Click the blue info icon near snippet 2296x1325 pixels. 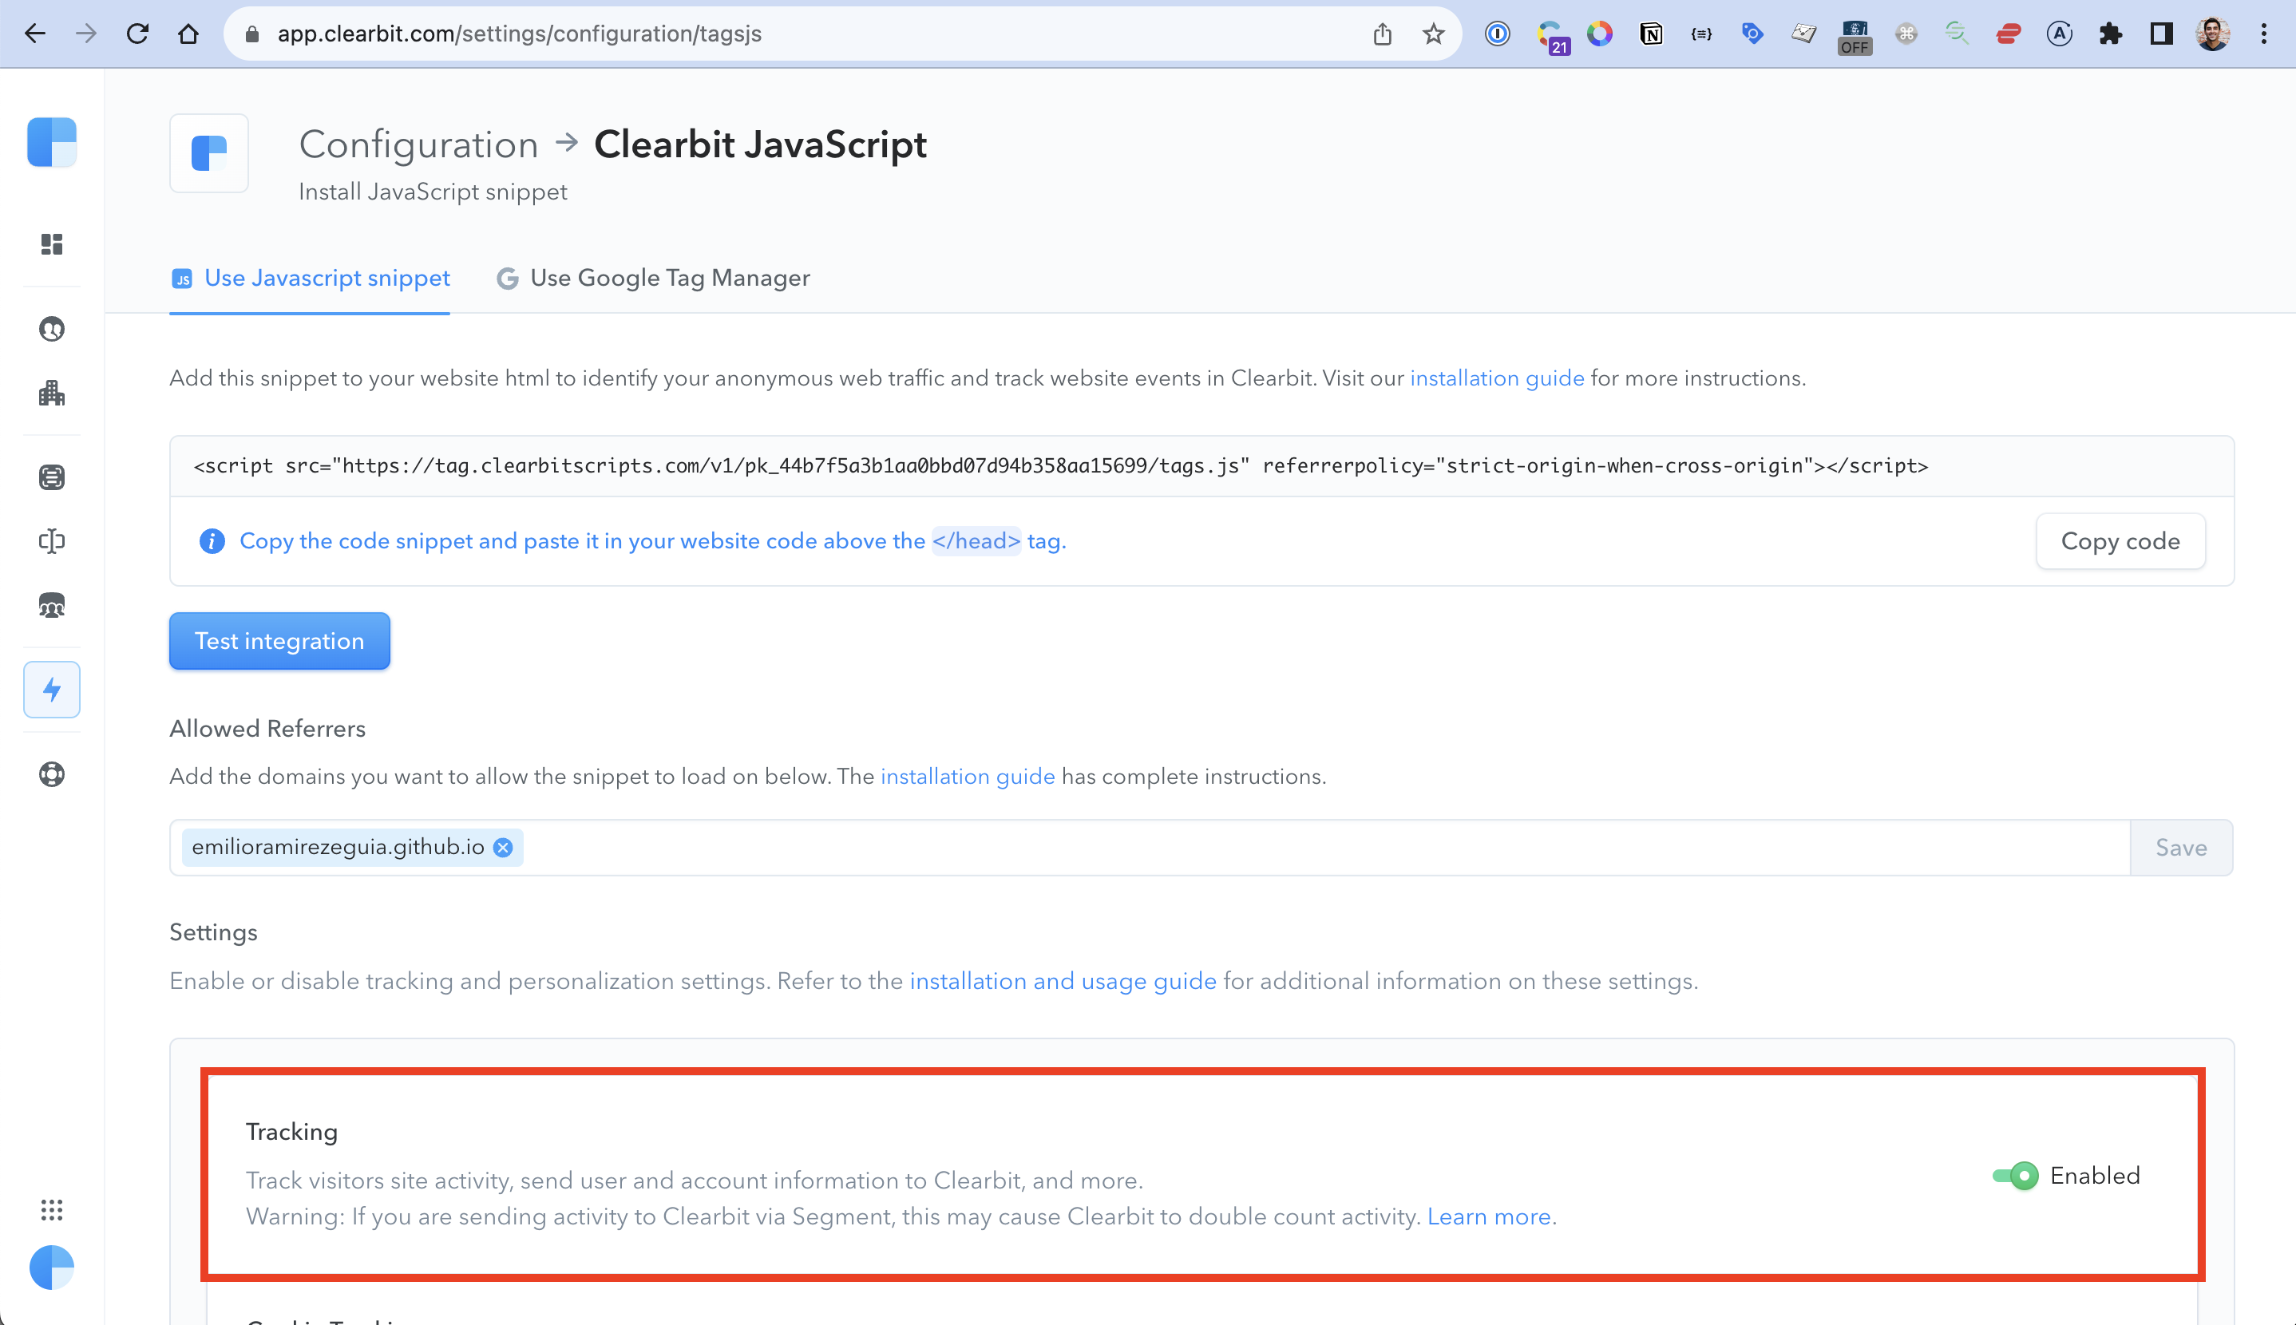pyautogui.click(x=211, y=540)
